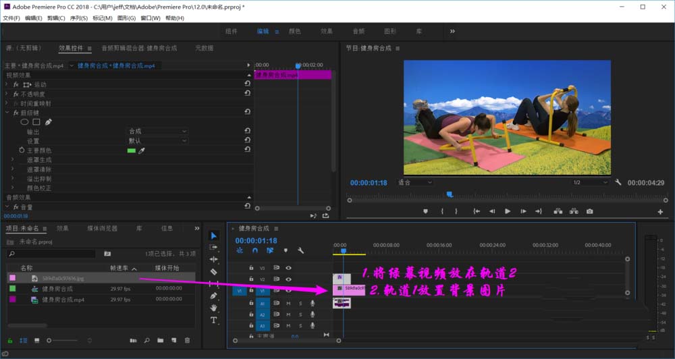Mute audio track A1
The height and width of the screenshot is (359, 675).
click(288, 304)
